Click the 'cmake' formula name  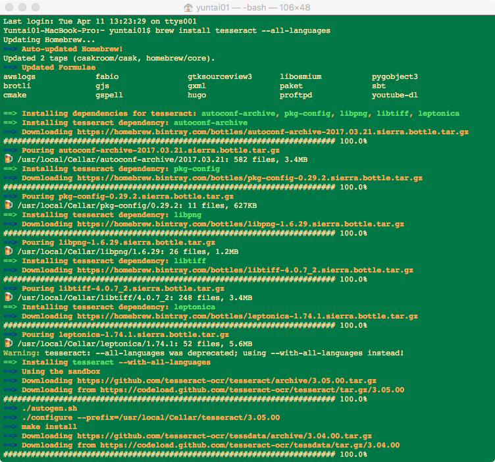tap(15, 95)
